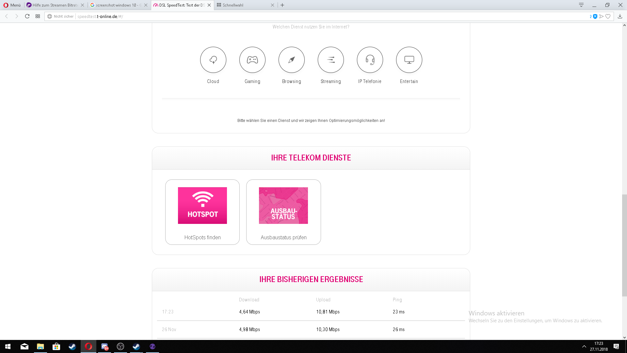Open the ad blocker shield icon
The height and width of the screenshot is (353, 627).
tap(595, 16)
